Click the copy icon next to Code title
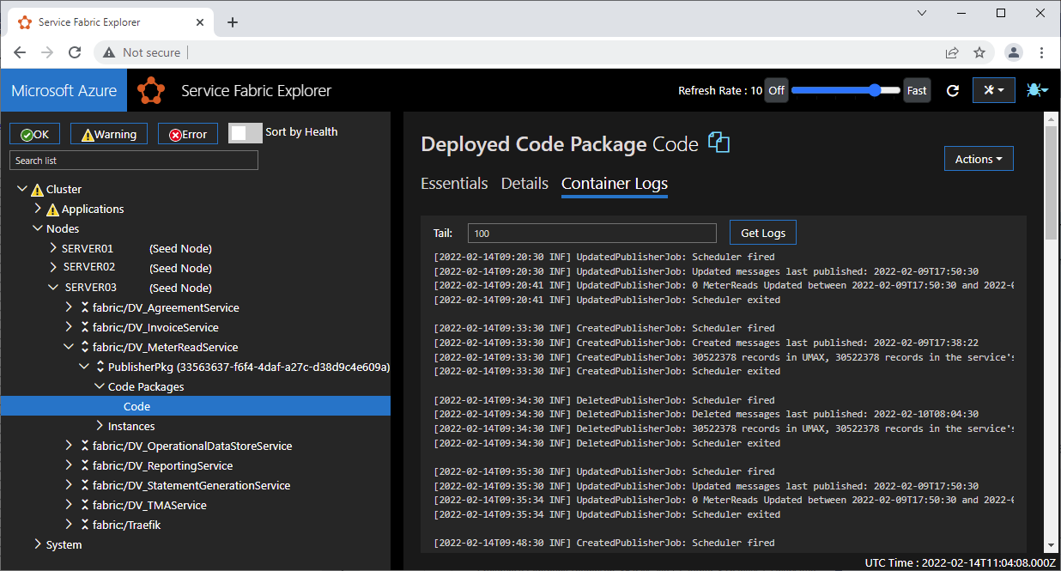The height and width of the screenshot is (571, 1061). pyautogui.click(x=718, y=143)
